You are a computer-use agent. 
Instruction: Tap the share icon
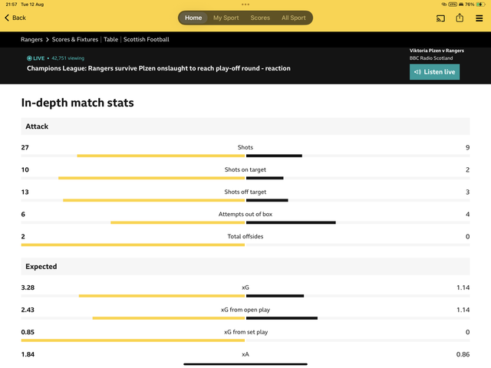(x=460, y=18)
